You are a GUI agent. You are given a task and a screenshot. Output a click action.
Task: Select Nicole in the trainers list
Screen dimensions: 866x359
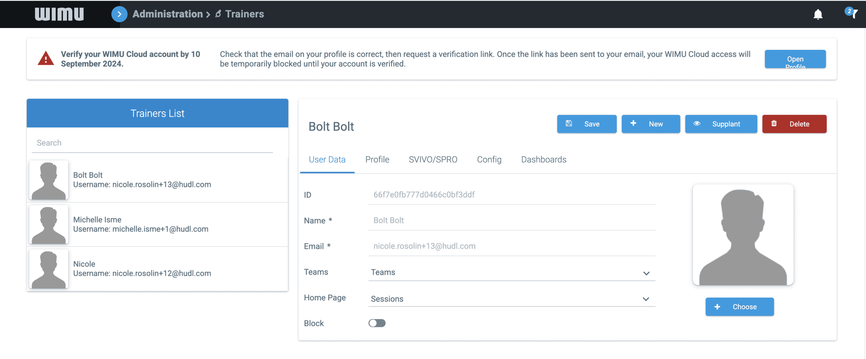point(157,269)
